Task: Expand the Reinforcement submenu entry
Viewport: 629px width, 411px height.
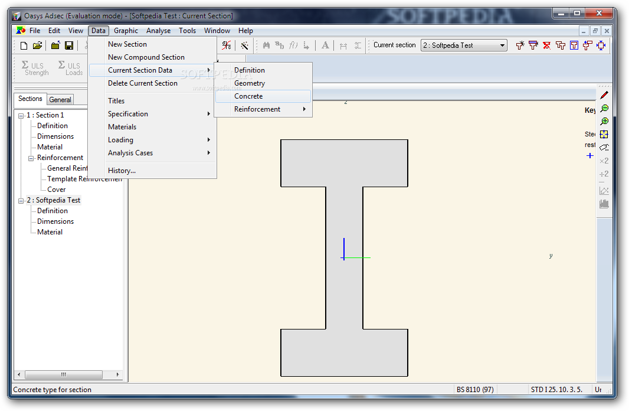Action: click(263, 109)
